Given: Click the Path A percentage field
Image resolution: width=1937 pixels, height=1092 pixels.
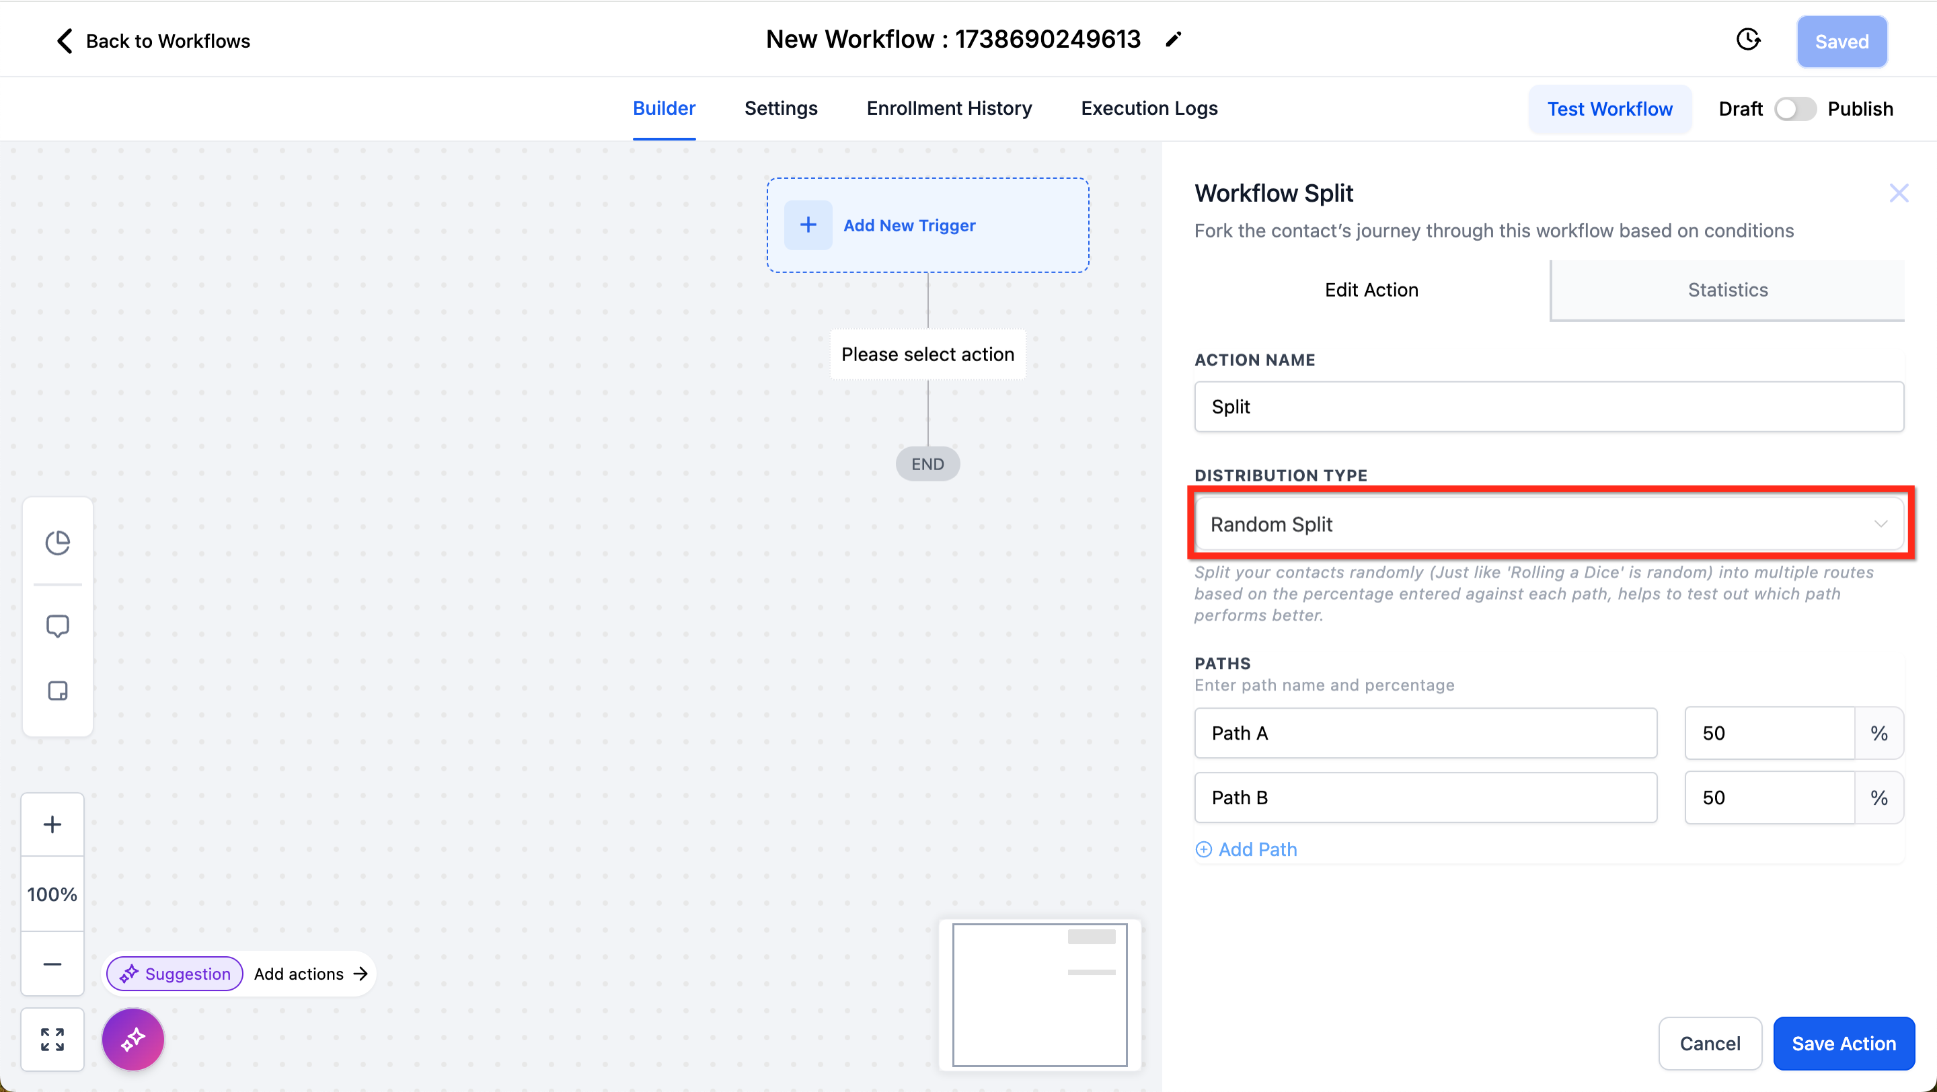Looking at the screenshot, I should click(x=1769, y=733).
